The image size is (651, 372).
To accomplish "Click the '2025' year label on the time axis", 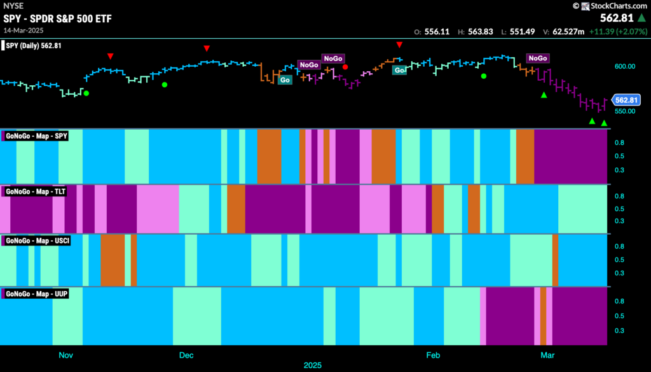I will (x=313, y=366).
